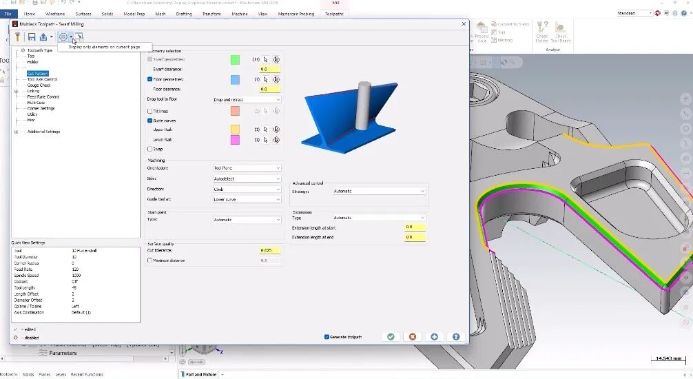This screenshot has width=693, height=379.
Task: Open the Guide tool at dropdown
Action: [x=247, y=199]
